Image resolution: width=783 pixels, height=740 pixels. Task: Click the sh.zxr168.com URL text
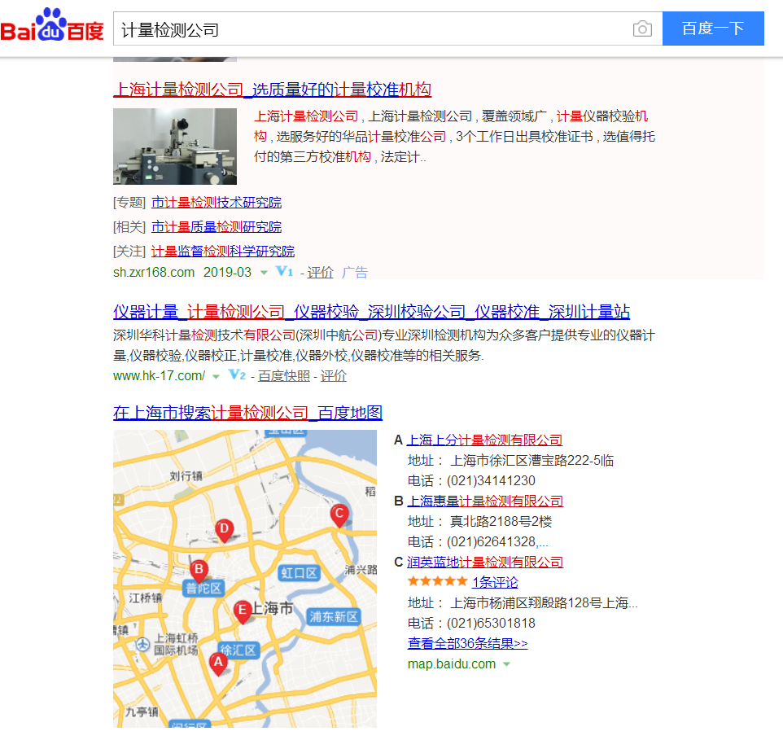(x=154, y=272)
